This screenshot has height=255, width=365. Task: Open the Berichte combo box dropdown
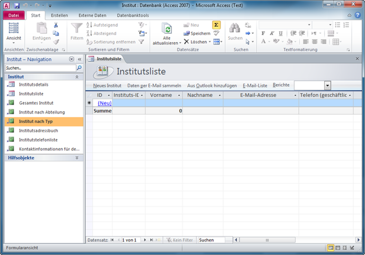(x=327, y=85)
